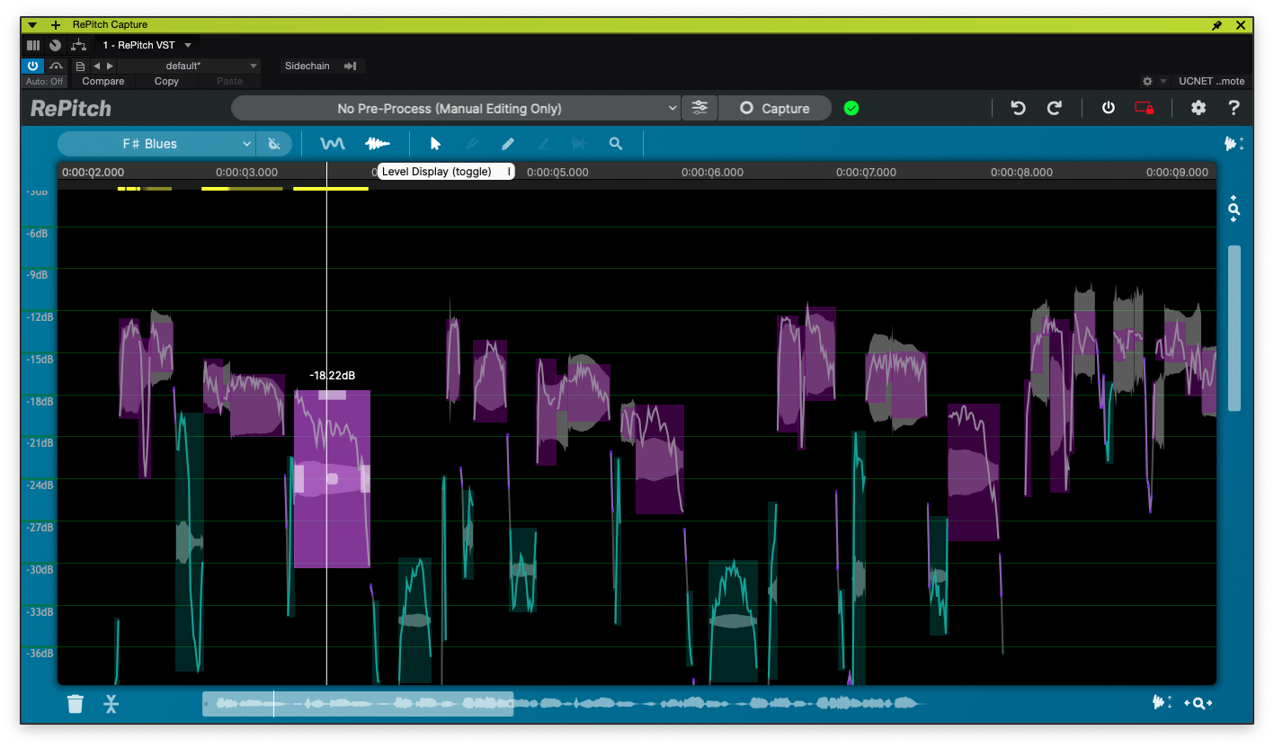Open the process settings sliders button
This screenshot has width=1274, height=748.
pyautogui.click(x=699, y=108)
